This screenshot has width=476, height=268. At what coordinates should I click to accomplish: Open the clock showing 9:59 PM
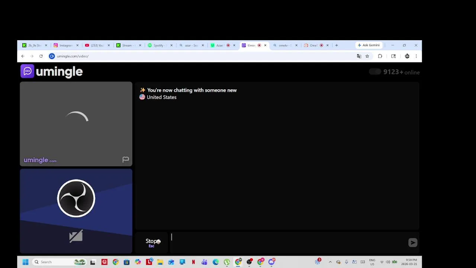coord(409,262)
